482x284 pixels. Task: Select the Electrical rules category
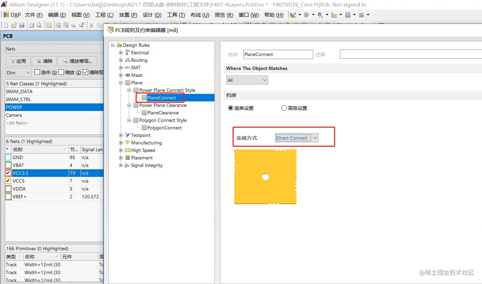pyautogui.click(x=140, y=53)
